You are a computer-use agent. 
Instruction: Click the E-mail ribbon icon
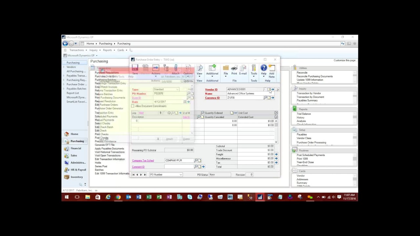point(243,68)
